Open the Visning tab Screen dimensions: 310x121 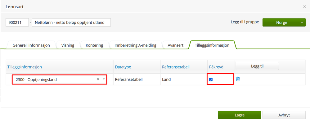click(68, 45)
